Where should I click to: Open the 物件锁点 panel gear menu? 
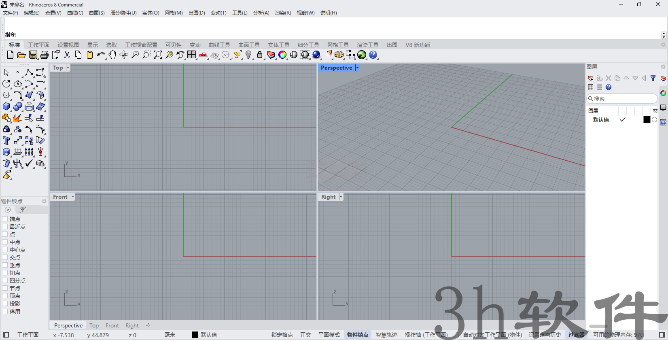[x=44, y=201]
